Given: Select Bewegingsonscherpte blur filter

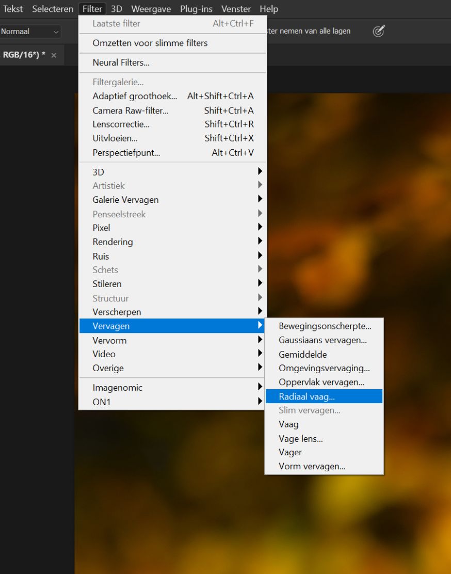Looking at the screenshot, I should pyautogui.click(x=325, y=326).
